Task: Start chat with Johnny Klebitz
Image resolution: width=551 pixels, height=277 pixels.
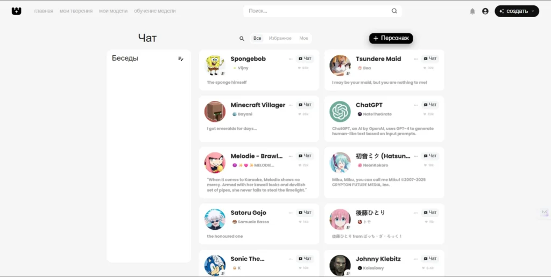Action: pyautogui.click(x=430, y=259)
